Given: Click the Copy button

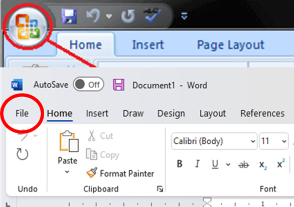Looking at the screenshot, I should pyautogui.click(x=103, y=155).
